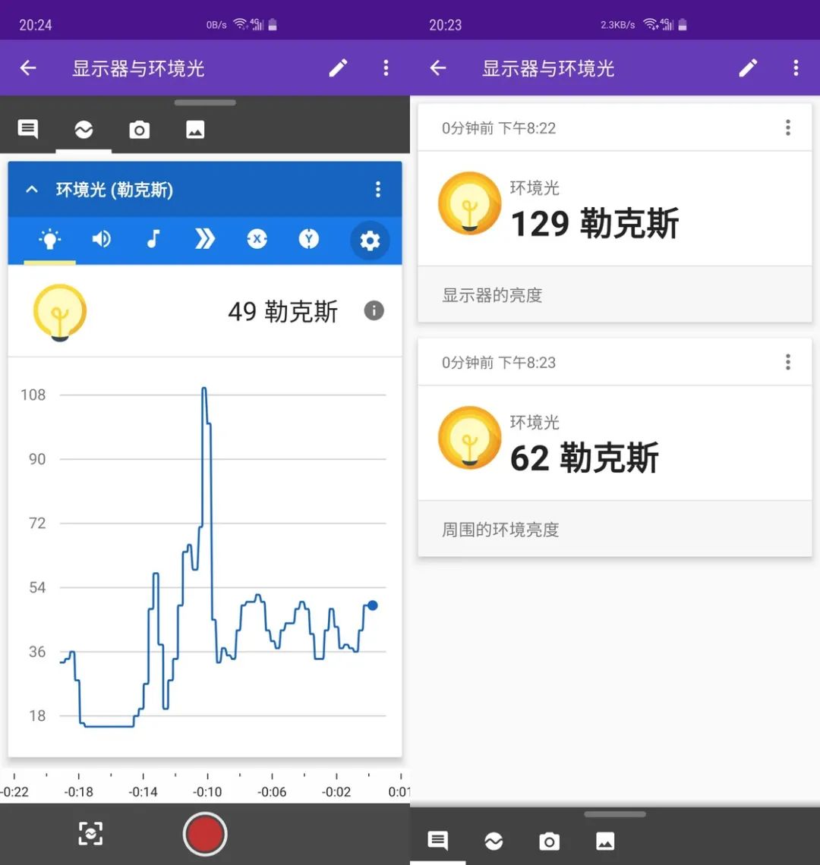
Task: Open menu for the 下午8:23 note card
Action: coord(788,362)
